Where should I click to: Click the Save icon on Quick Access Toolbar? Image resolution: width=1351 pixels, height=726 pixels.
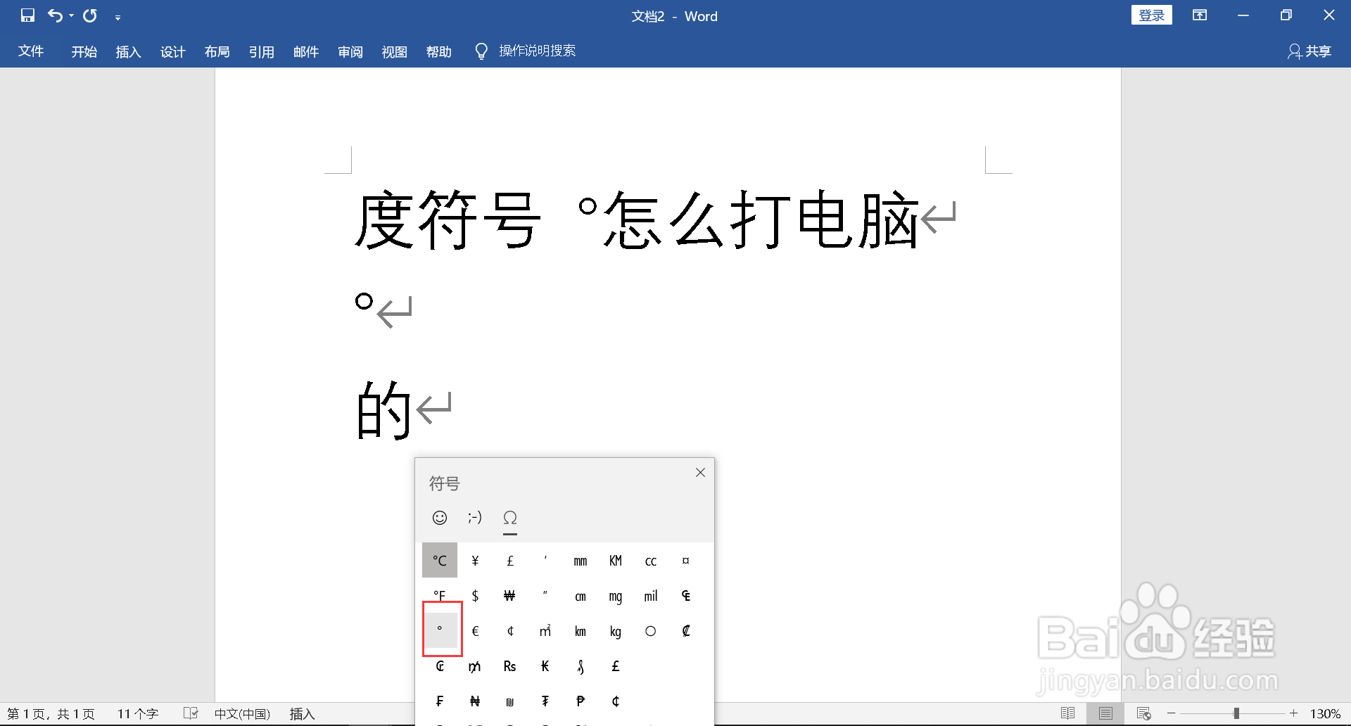[27, 15]
